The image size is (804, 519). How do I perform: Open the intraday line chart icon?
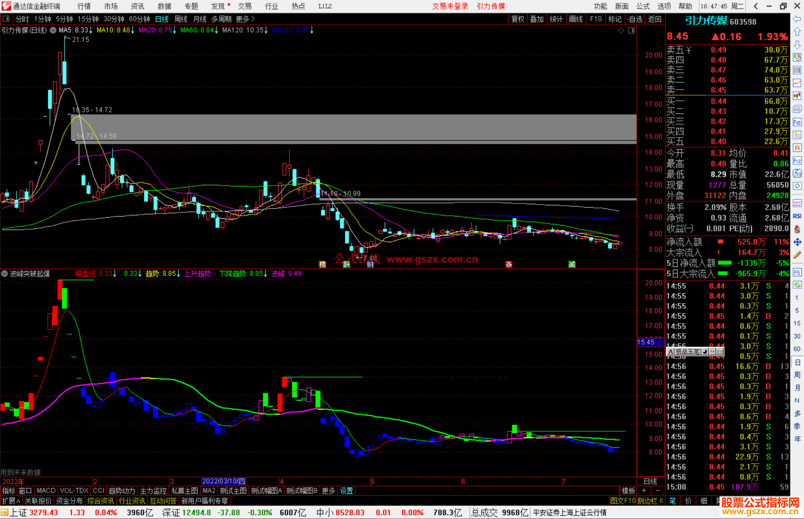pyautogui.click(x=797, y=83)
